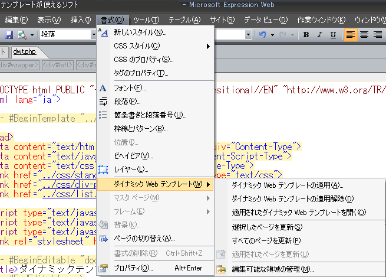Click the background paint icon
Screen dimensions: 386x277
[x=103, y=224]
